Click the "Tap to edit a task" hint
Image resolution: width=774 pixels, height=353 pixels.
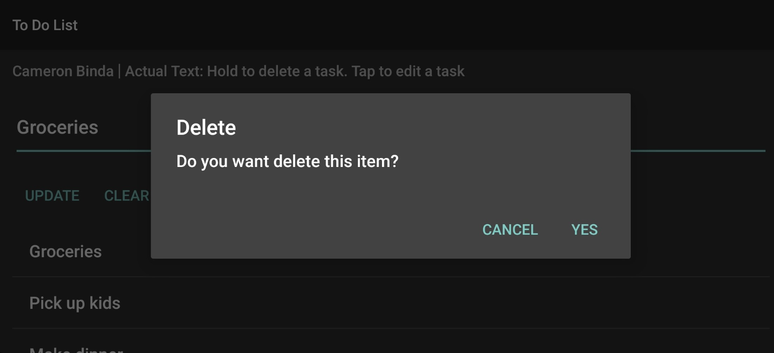click(x=408, y=71)
